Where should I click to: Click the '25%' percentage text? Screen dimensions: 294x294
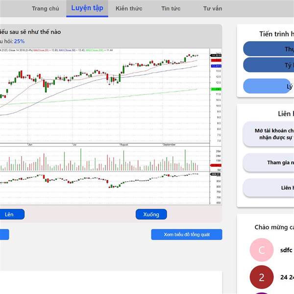[x=19, y=41]
